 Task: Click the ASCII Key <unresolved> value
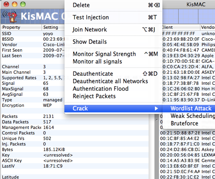click(x=58, y=161)
